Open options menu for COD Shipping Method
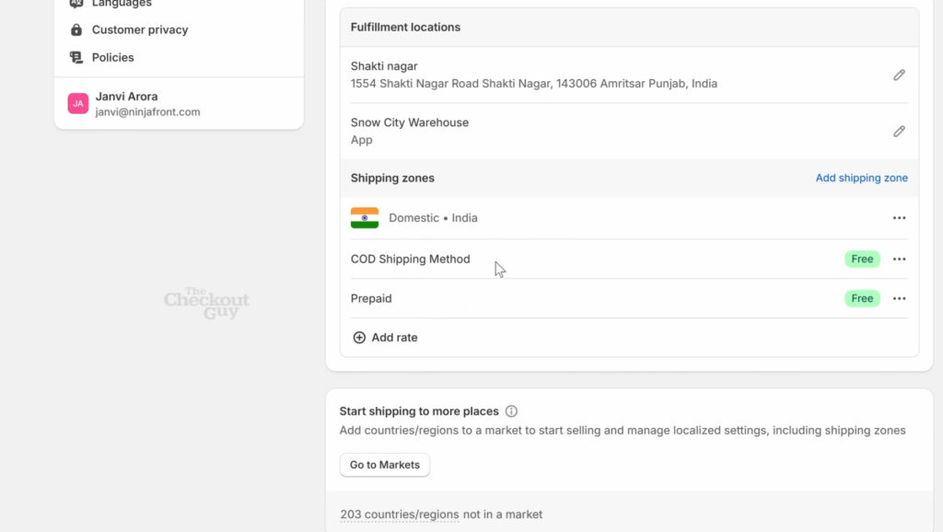The height and width of the screenshot is (532, 943). [x=899, y=259]
